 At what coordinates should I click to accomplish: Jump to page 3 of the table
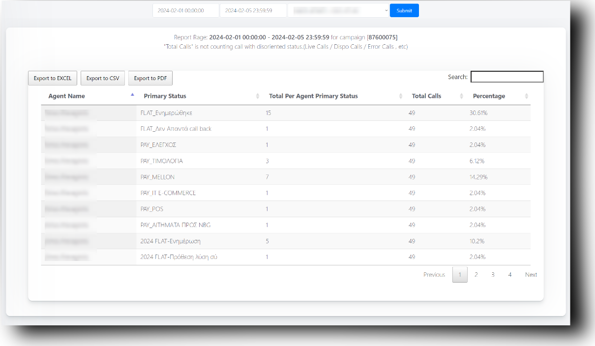coord(493,275)
